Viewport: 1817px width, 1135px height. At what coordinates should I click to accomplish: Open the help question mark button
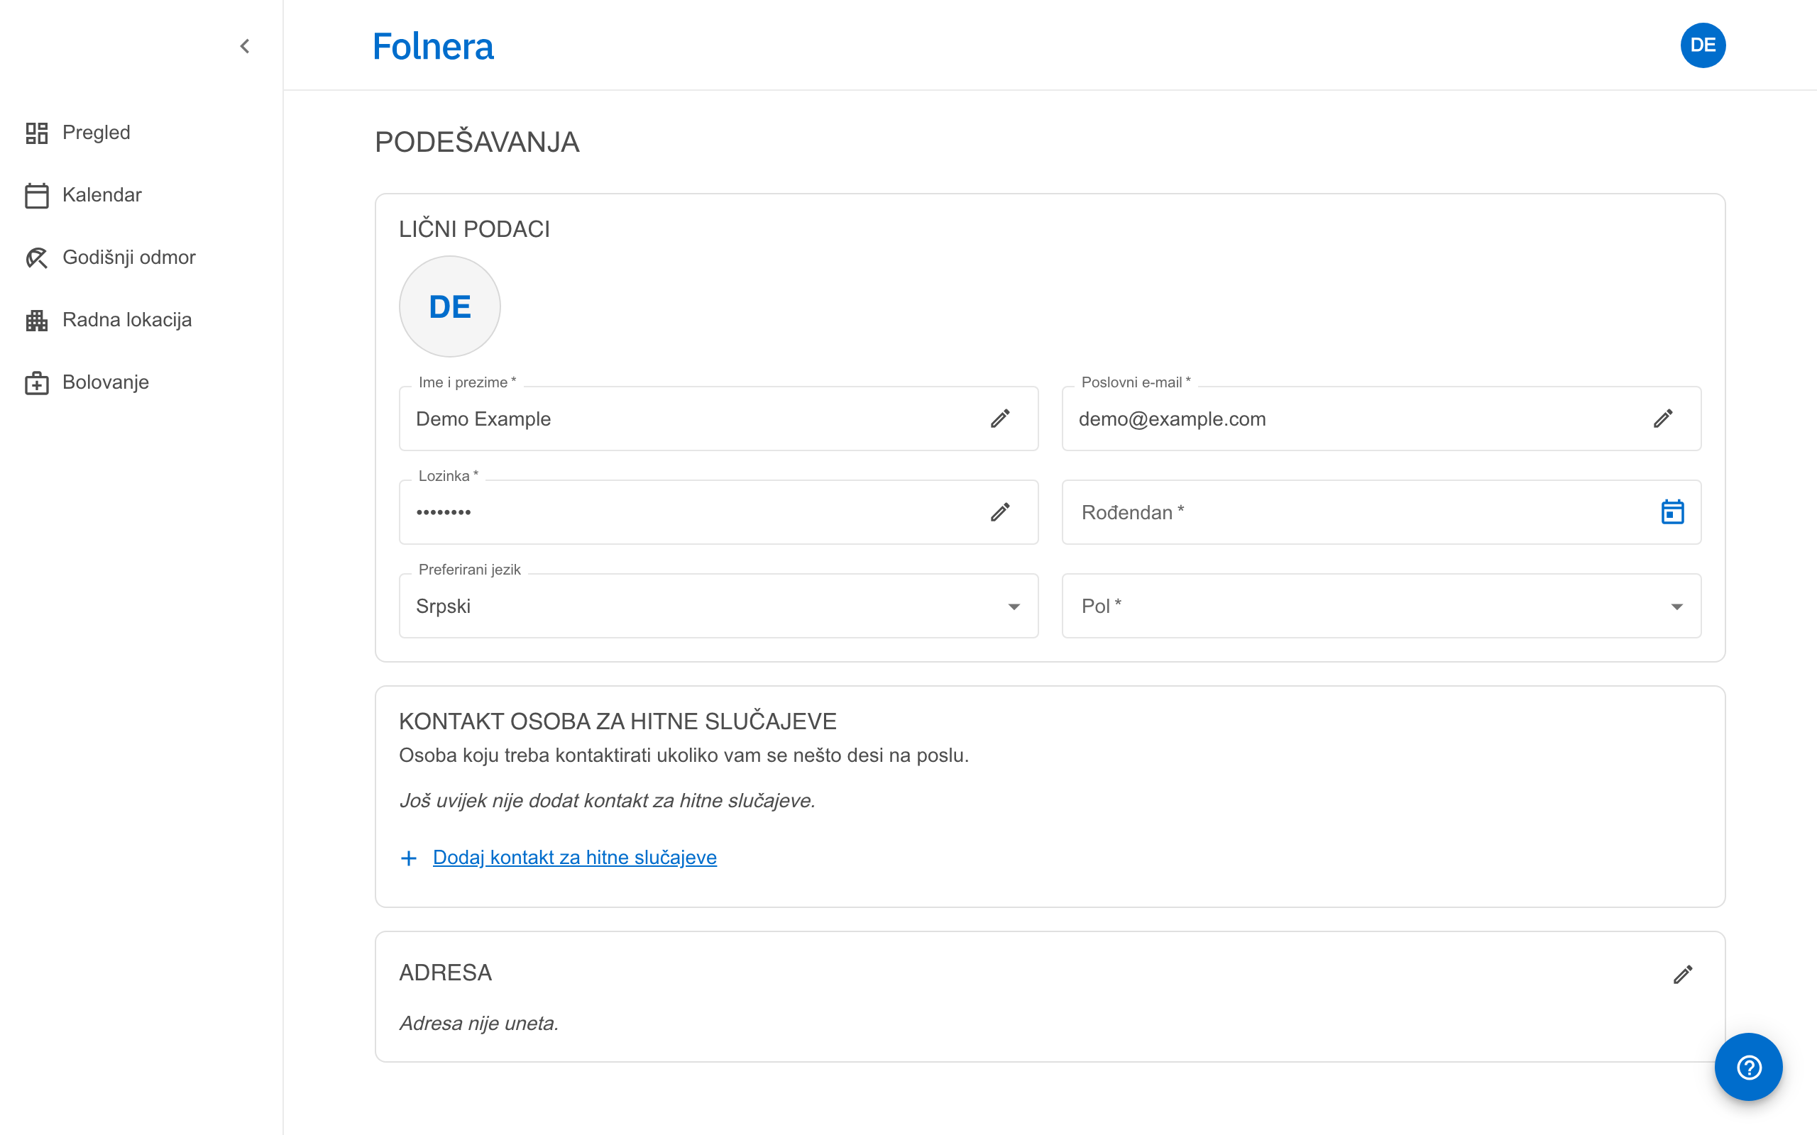(x=1749, y=1067)
